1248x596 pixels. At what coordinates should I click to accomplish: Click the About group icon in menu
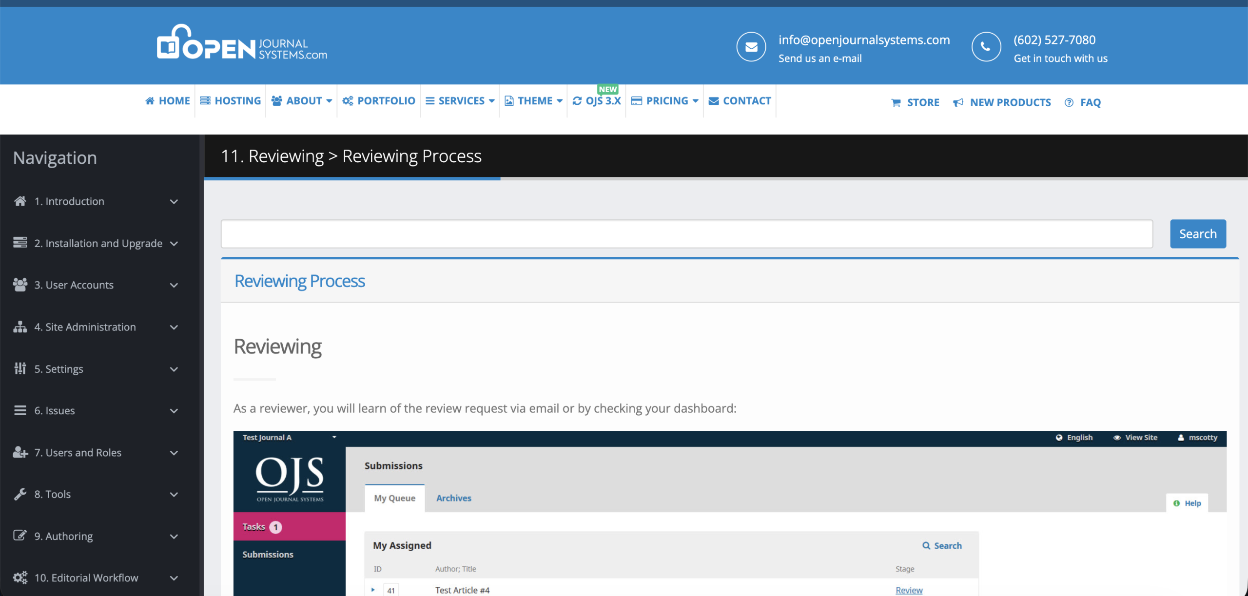coord(277,101)
